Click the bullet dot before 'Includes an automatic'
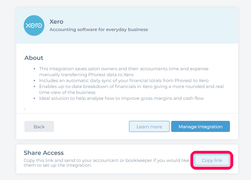 tap(34, 81)
